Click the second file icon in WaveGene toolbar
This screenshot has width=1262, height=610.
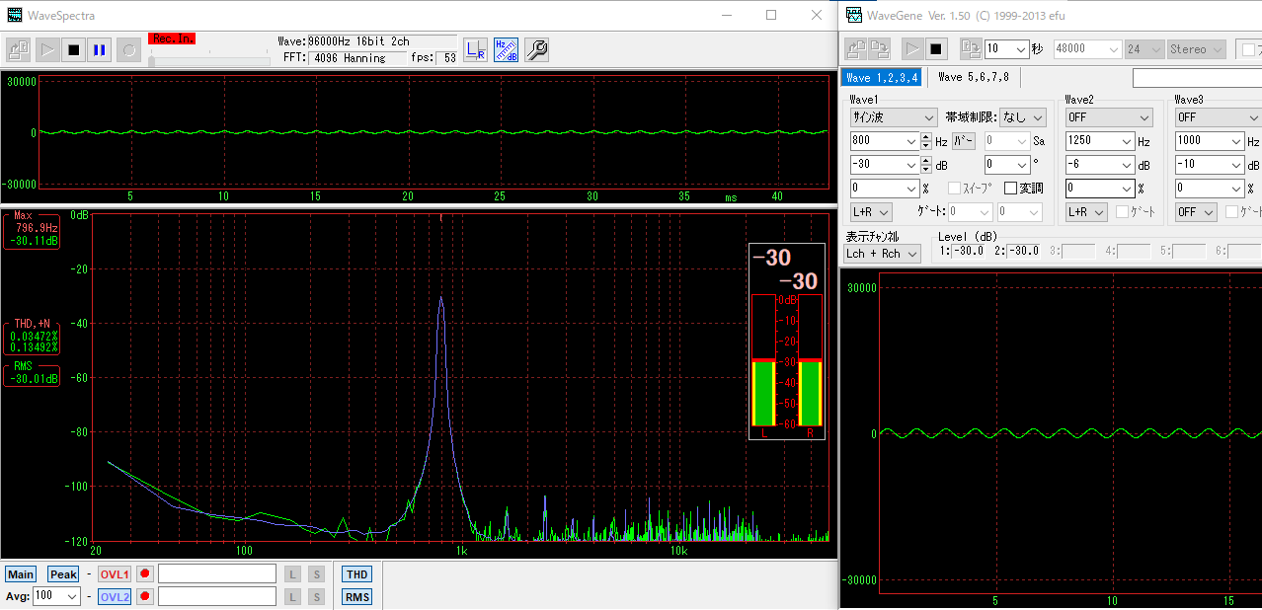pos(879,48)
